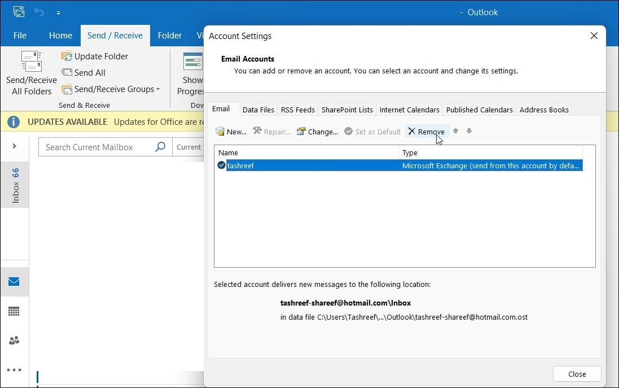The image size is (619, 388).
Task: Open the SharePoint Lists tab
Action: coord(347,110)
